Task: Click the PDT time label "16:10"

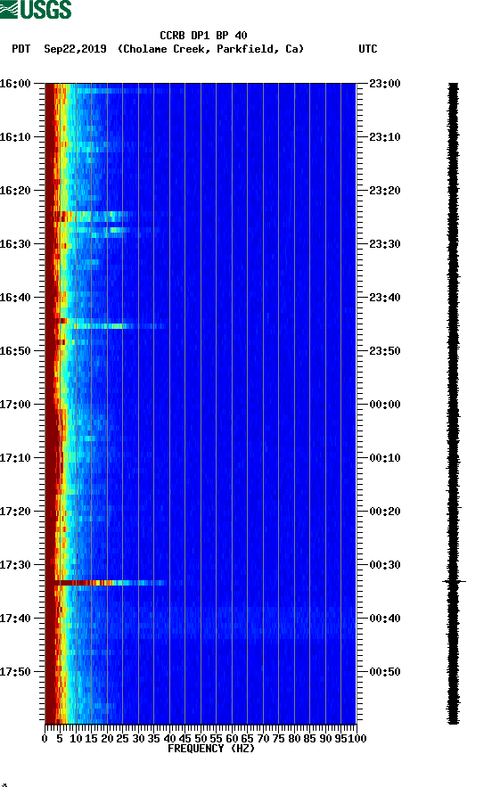Action: coord(15,137)
